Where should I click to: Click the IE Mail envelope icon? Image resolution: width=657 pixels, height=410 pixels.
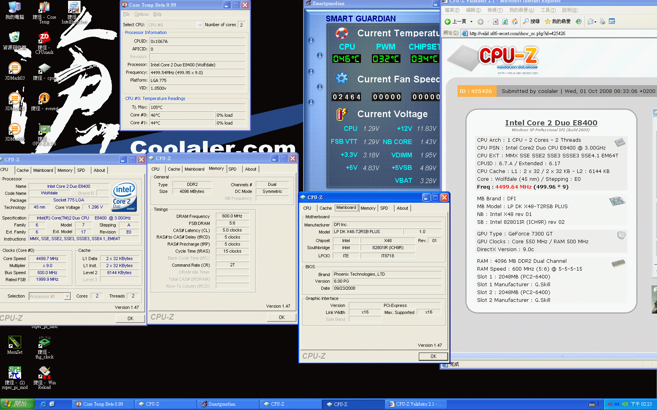click(590, 21)
